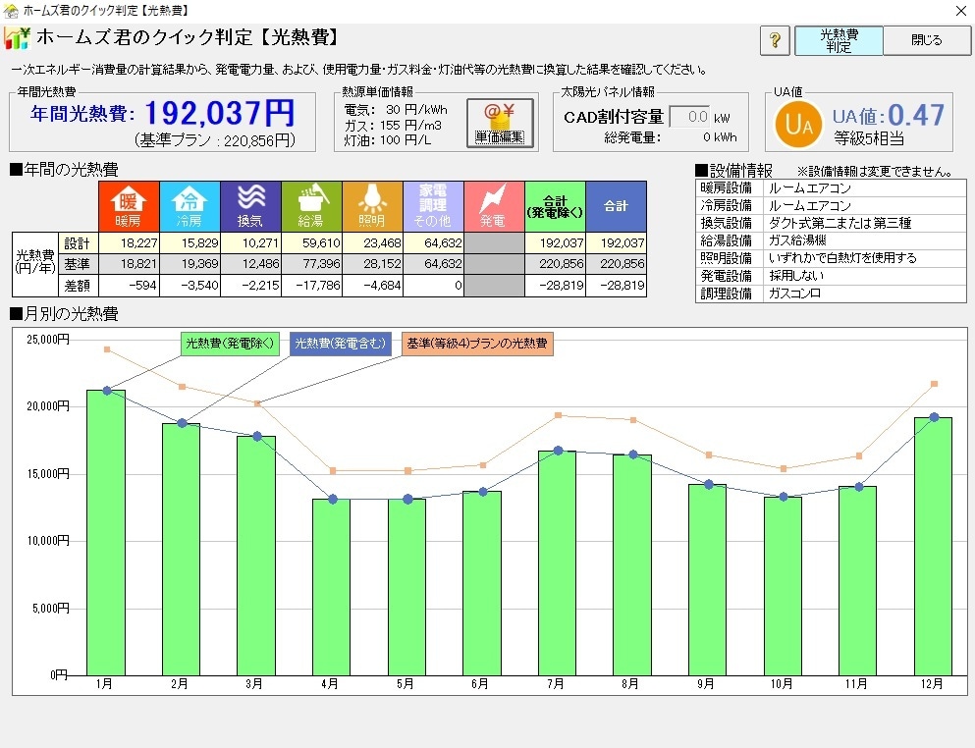The height and width of the screenshot is (748, 975).
Task: Click the 照明 lighting category icon
Action: (372, 206)
